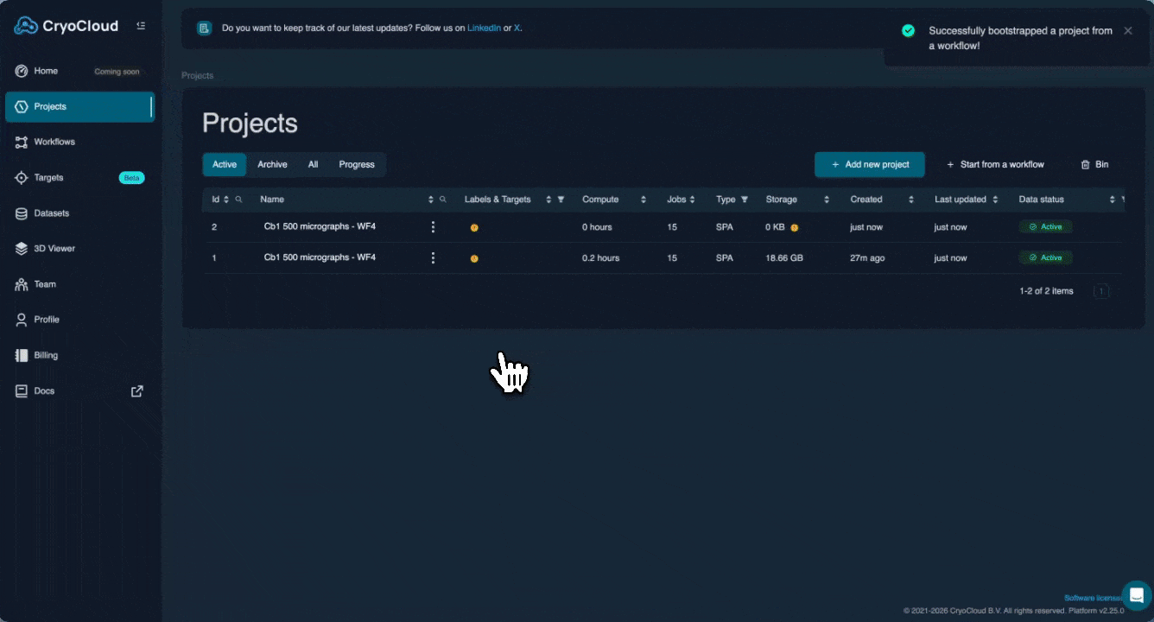This screenshot has height=622, width=1154.
Task: Click the Add new project button
Action: tap(869, 164)
